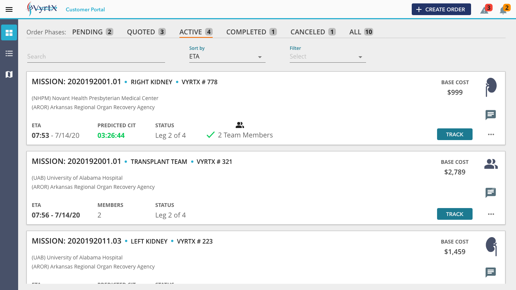Track the Transplant Team VYRTX # 321 order
The height and width of the screenshot is (290, 516).
pos(455,214)
